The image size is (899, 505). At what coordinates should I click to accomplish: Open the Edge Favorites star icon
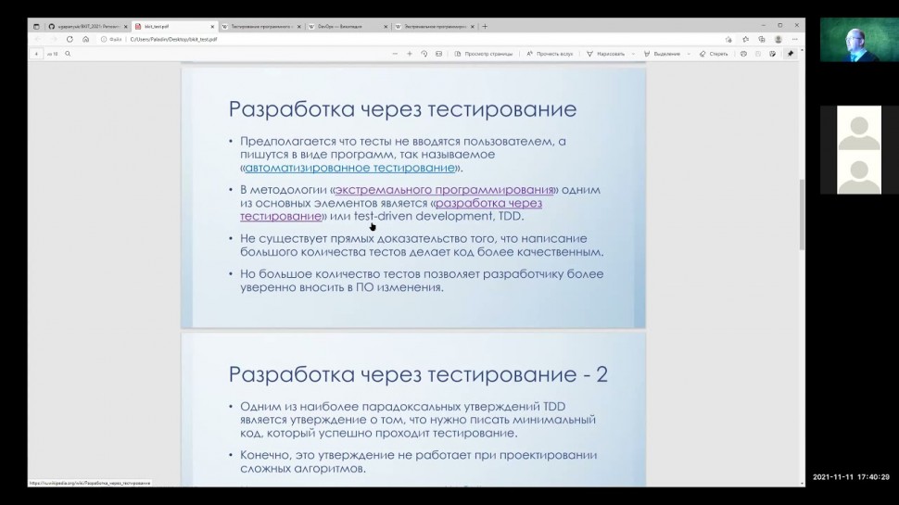(x=745, y=40)
